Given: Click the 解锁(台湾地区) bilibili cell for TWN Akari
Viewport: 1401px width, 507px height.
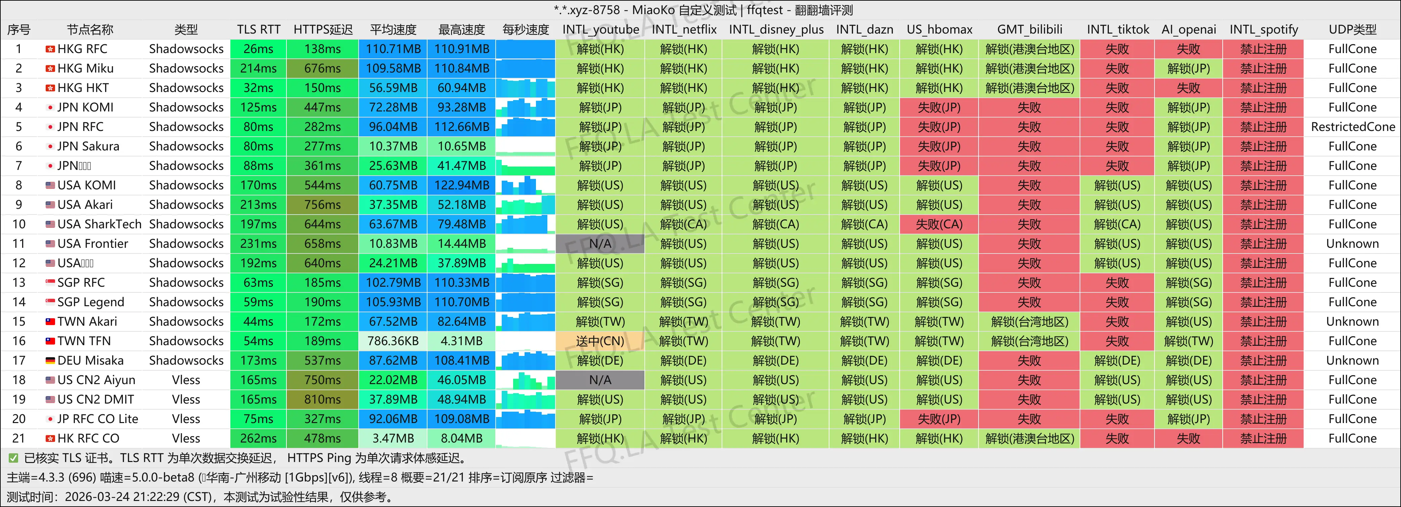Looking at the screenshot, I should 1029,322.
